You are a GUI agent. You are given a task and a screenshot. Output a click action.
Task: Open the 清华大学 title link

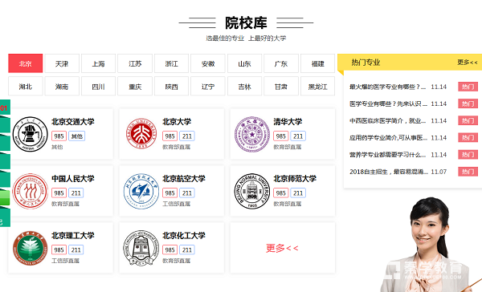288,122
